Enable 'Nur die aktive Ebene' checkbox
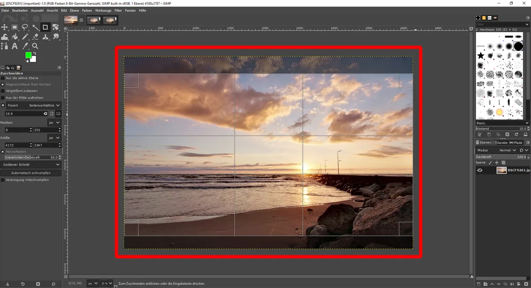The width and height of the screenshot is (531, 288). click(x=3, y=78)
